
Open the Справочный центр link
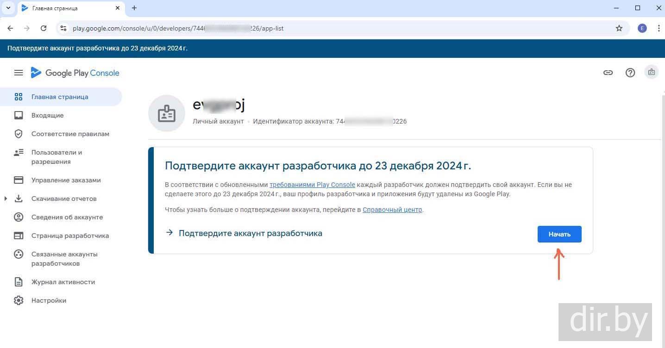coord(392,210)
